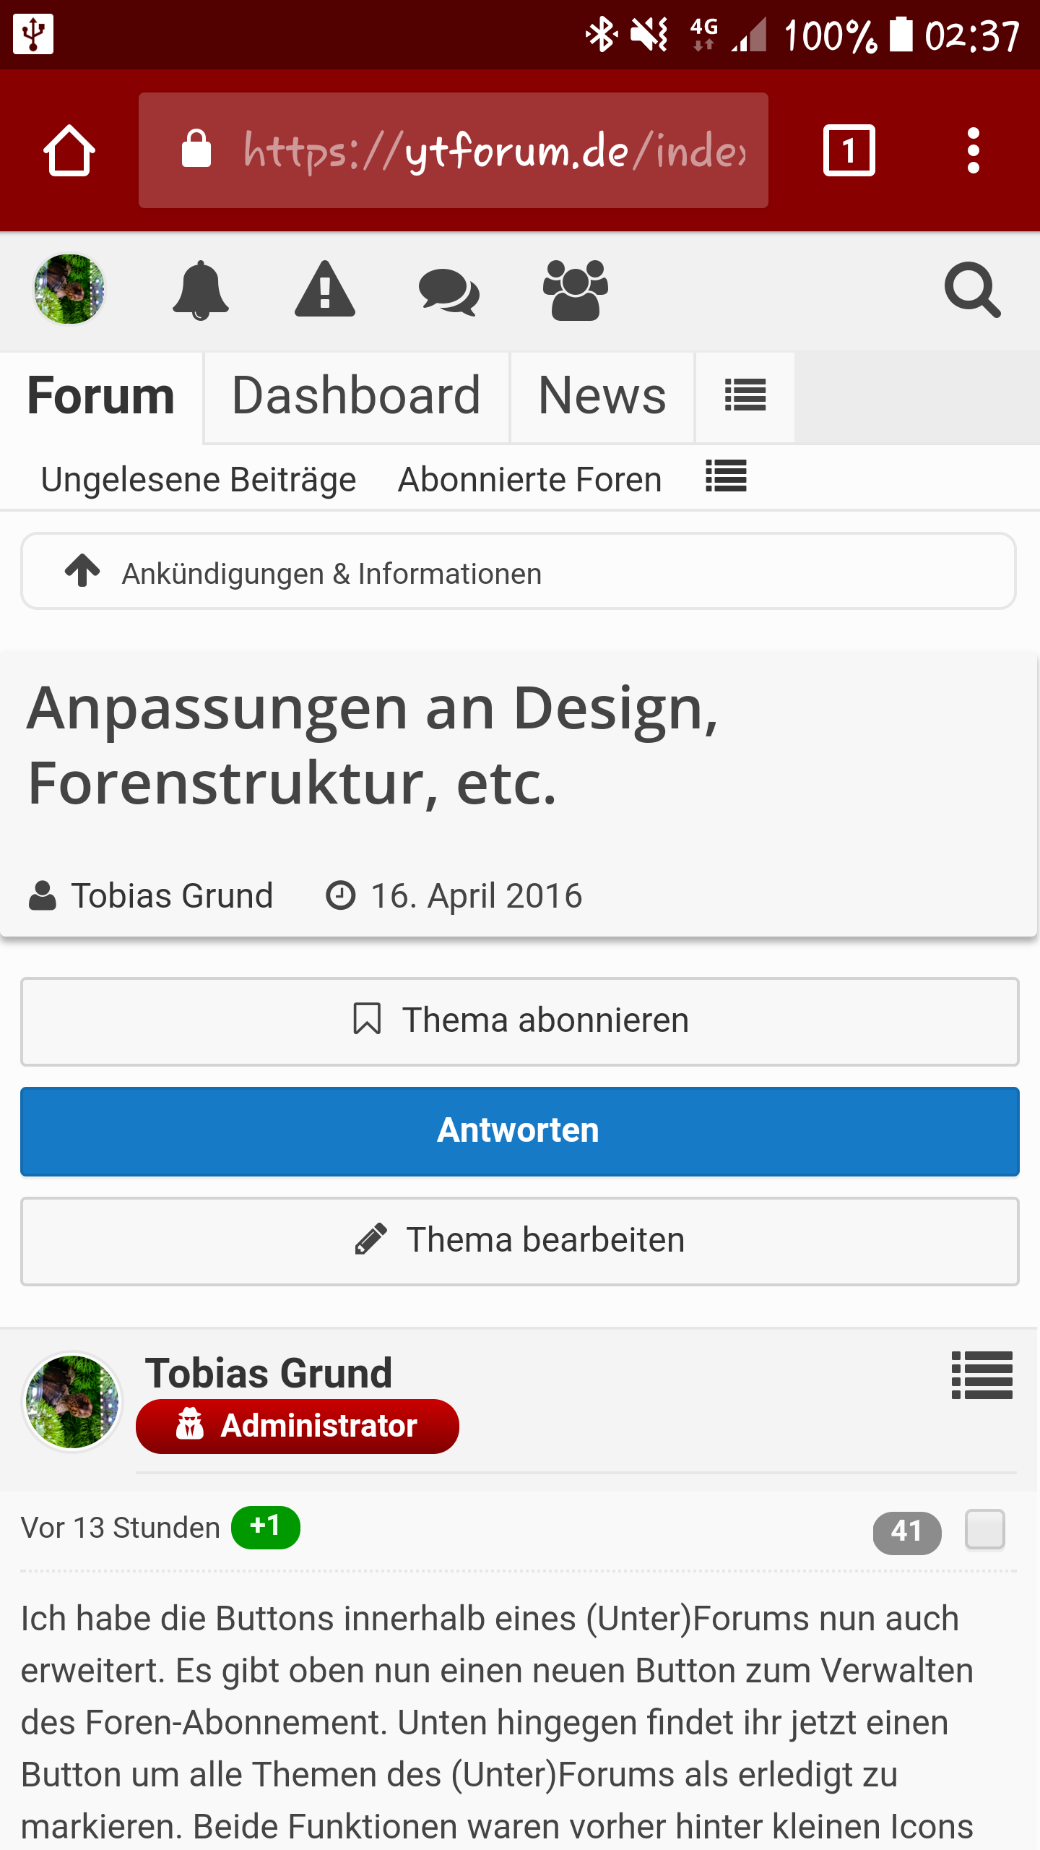The height and width of the screenshot is (1850, 1040).
Task: Open the Ungelesene Beiträge link
Action: tap(199, 480)
